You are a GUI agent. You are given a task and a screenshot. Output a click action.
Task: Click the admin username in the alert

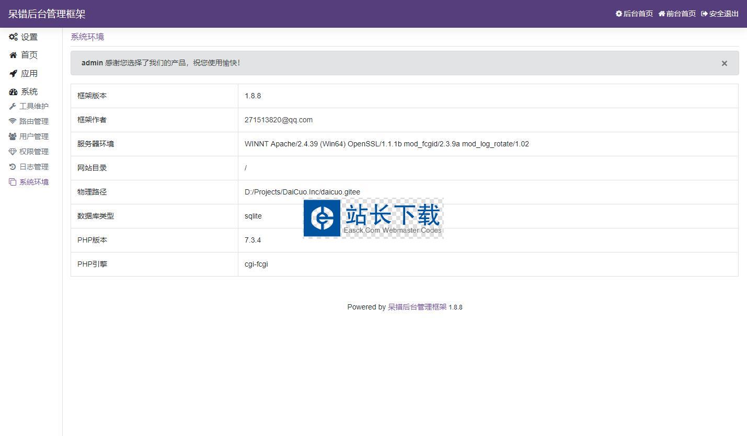coord(92,63)
